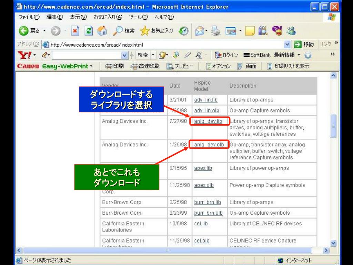Click the adv_lin.lib link
Screen dimensions: 353x265
point(206,100)
